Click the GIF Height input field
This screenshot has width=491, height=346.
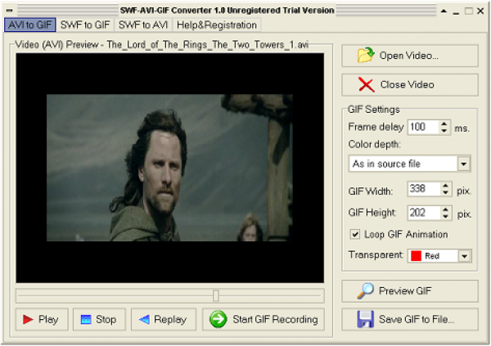coord(424,213)
